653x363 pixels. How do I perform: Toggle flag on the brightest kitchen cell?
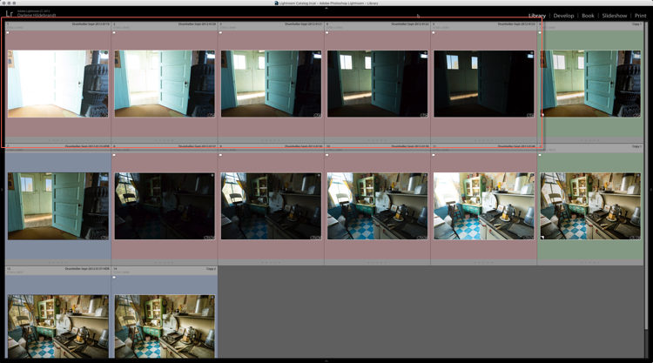(434, 155)
